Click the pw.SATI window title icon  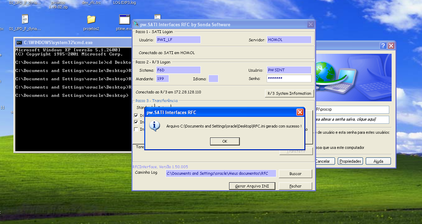click(x=136, y=24)
